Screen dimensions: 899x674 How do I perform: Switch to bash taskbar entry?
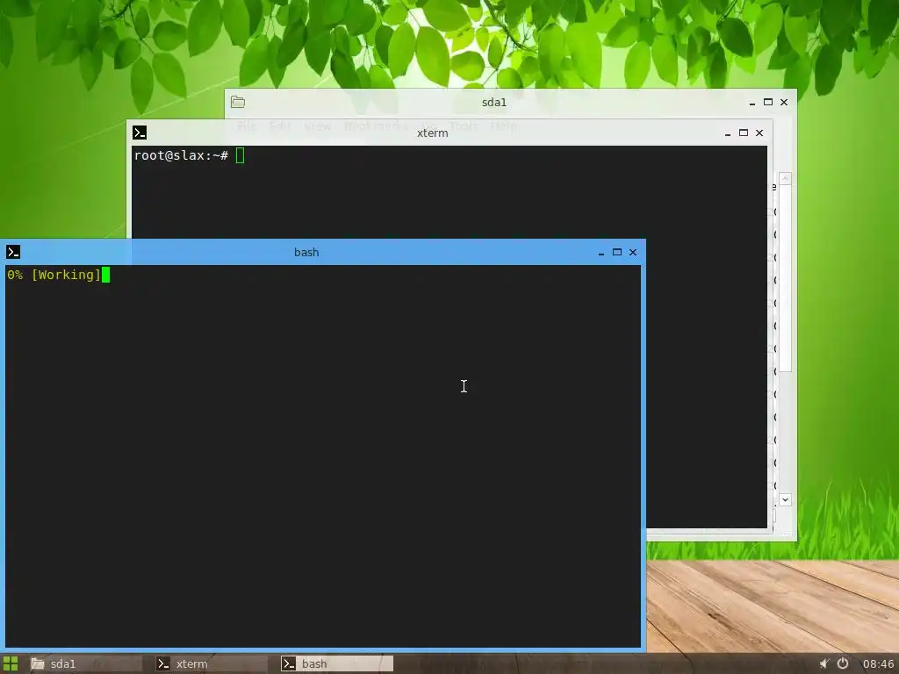point(336,663)
